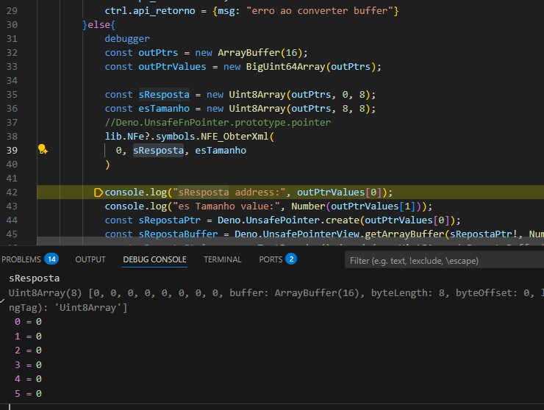This screenshot has height=410, width=544.
Task: Click the '3 = 0' array entry
Action: point(28,365)
